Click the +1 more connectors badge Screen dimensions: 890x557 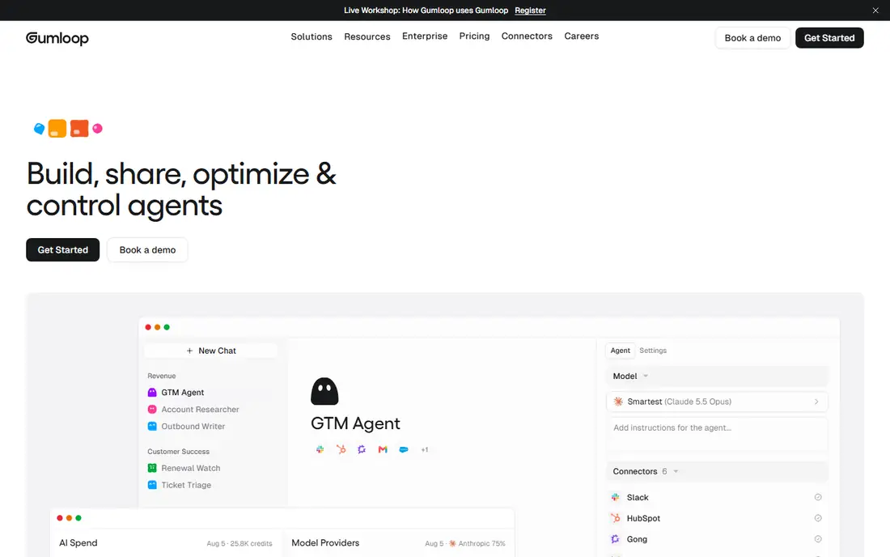(425, 449)
